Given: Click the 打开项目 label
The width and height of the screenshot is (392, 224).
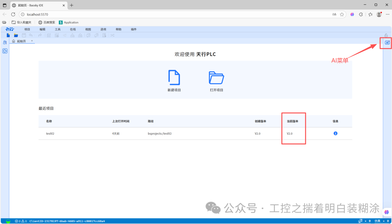Looking at the screenshot, I should point(216,90).
